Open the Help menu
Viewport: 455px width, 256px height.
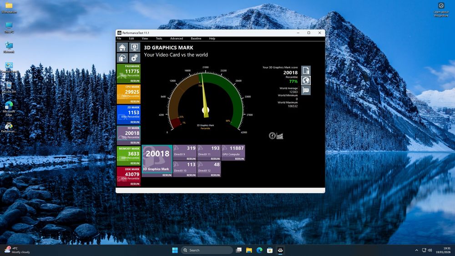[212, 39]
